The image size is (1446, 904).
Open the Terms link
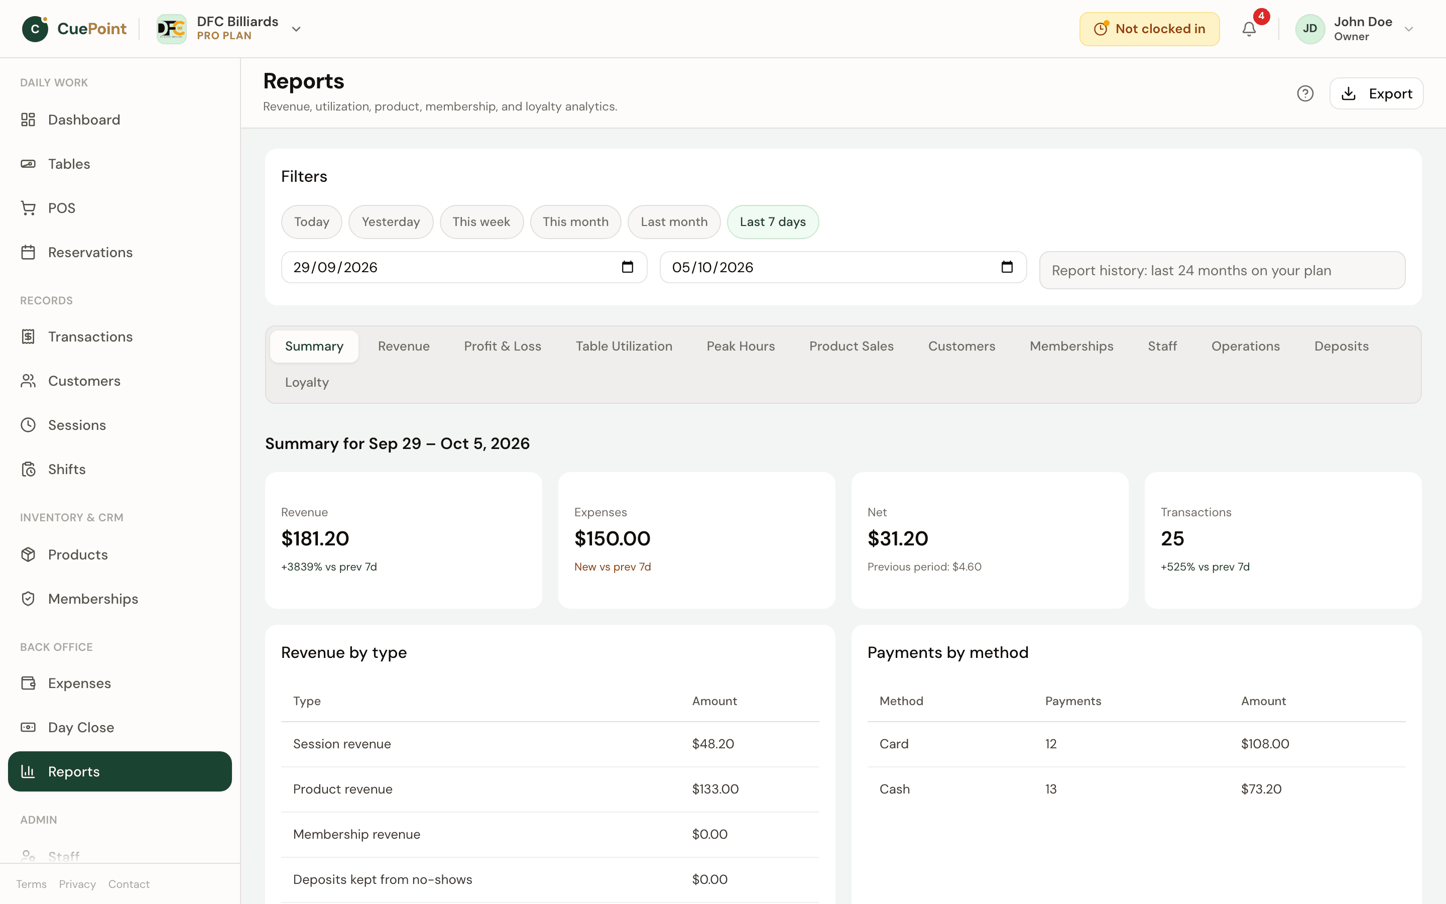tap(31, 884)
